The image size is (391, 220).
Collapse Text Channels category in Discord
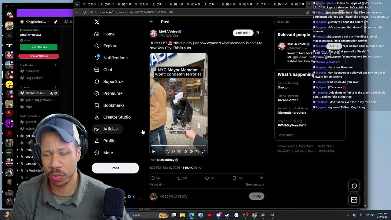click(30, 116)
